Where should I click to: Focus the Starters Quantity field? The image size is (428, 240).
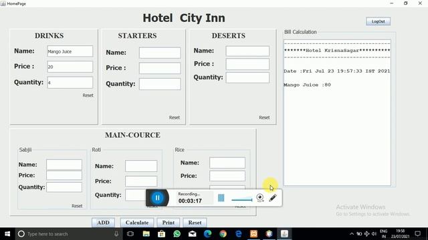coord(160,84)
